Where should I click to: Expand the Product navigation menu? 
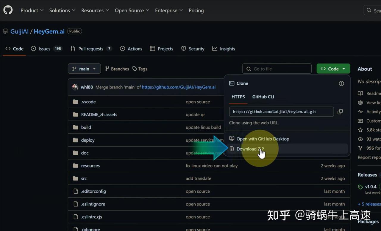click(x=32, y=10)
